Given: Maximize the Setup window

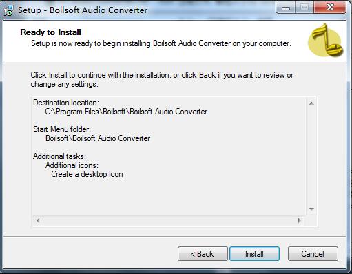Looking at the screenshot, I should pos(304,8).
